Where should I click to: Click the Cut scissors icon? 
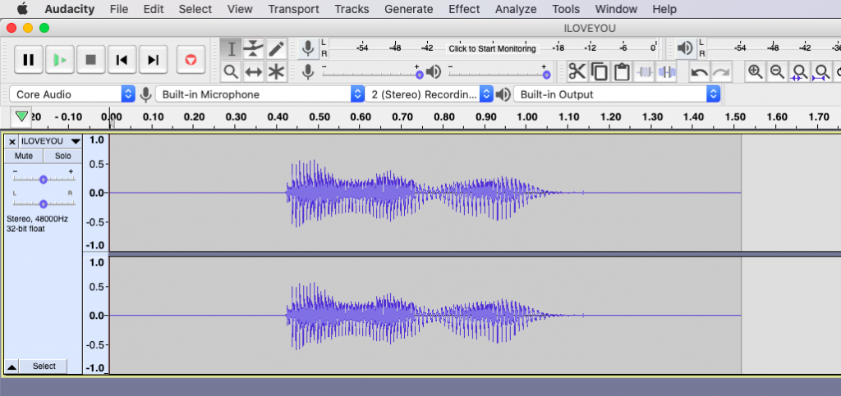click(577, 71)
